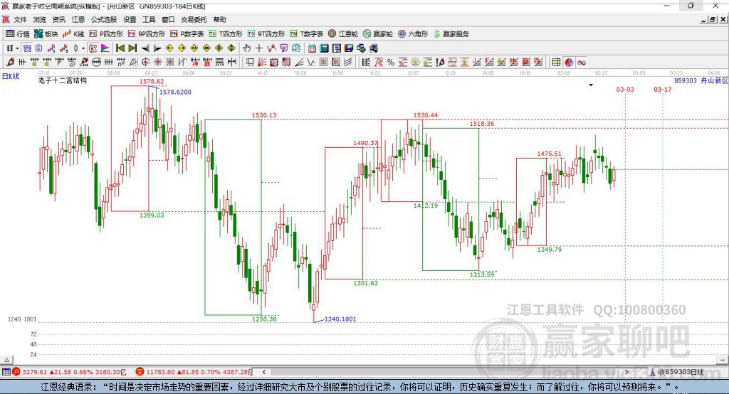Click the Shenzhen index 11783.80 status
Image resolution: width=729 pixels, height=394 pixels.
(x=194, y=372)
